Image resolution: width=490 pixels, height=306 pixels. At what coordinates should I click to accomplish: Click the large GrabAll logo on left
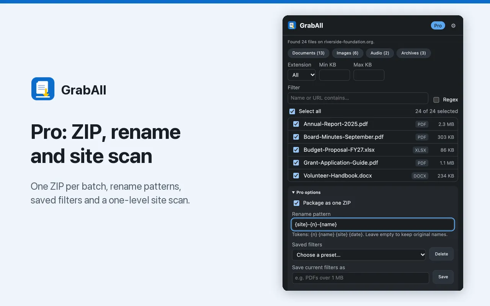(x=43, y=89)
